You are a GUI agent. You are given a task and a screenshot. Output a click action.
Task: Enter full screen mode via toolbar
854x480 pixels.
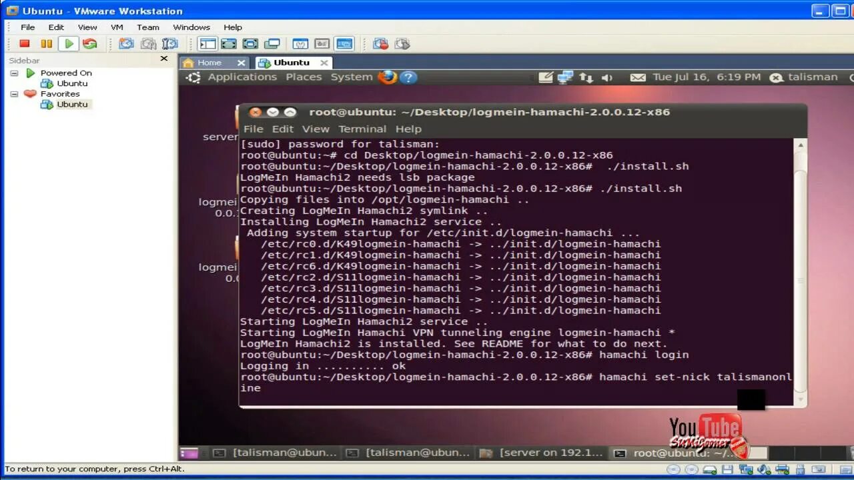[x=250, y=44]
